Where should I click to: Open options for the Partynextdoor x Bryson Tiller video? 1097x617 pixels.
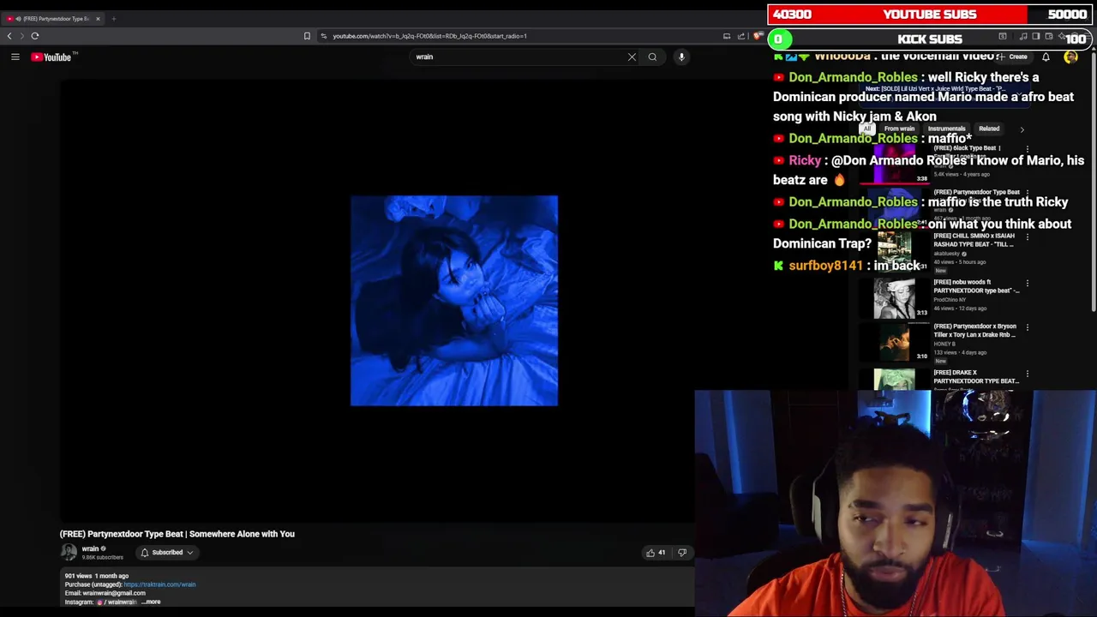(1027, 327)
